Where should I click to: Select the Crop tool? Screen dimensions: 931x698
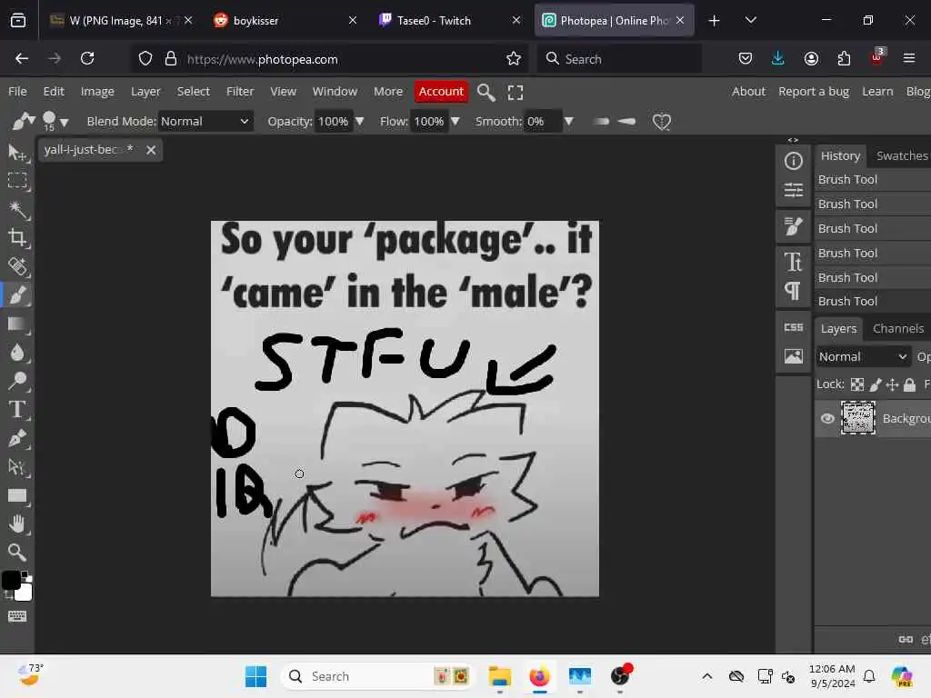(x=17, y=237)
